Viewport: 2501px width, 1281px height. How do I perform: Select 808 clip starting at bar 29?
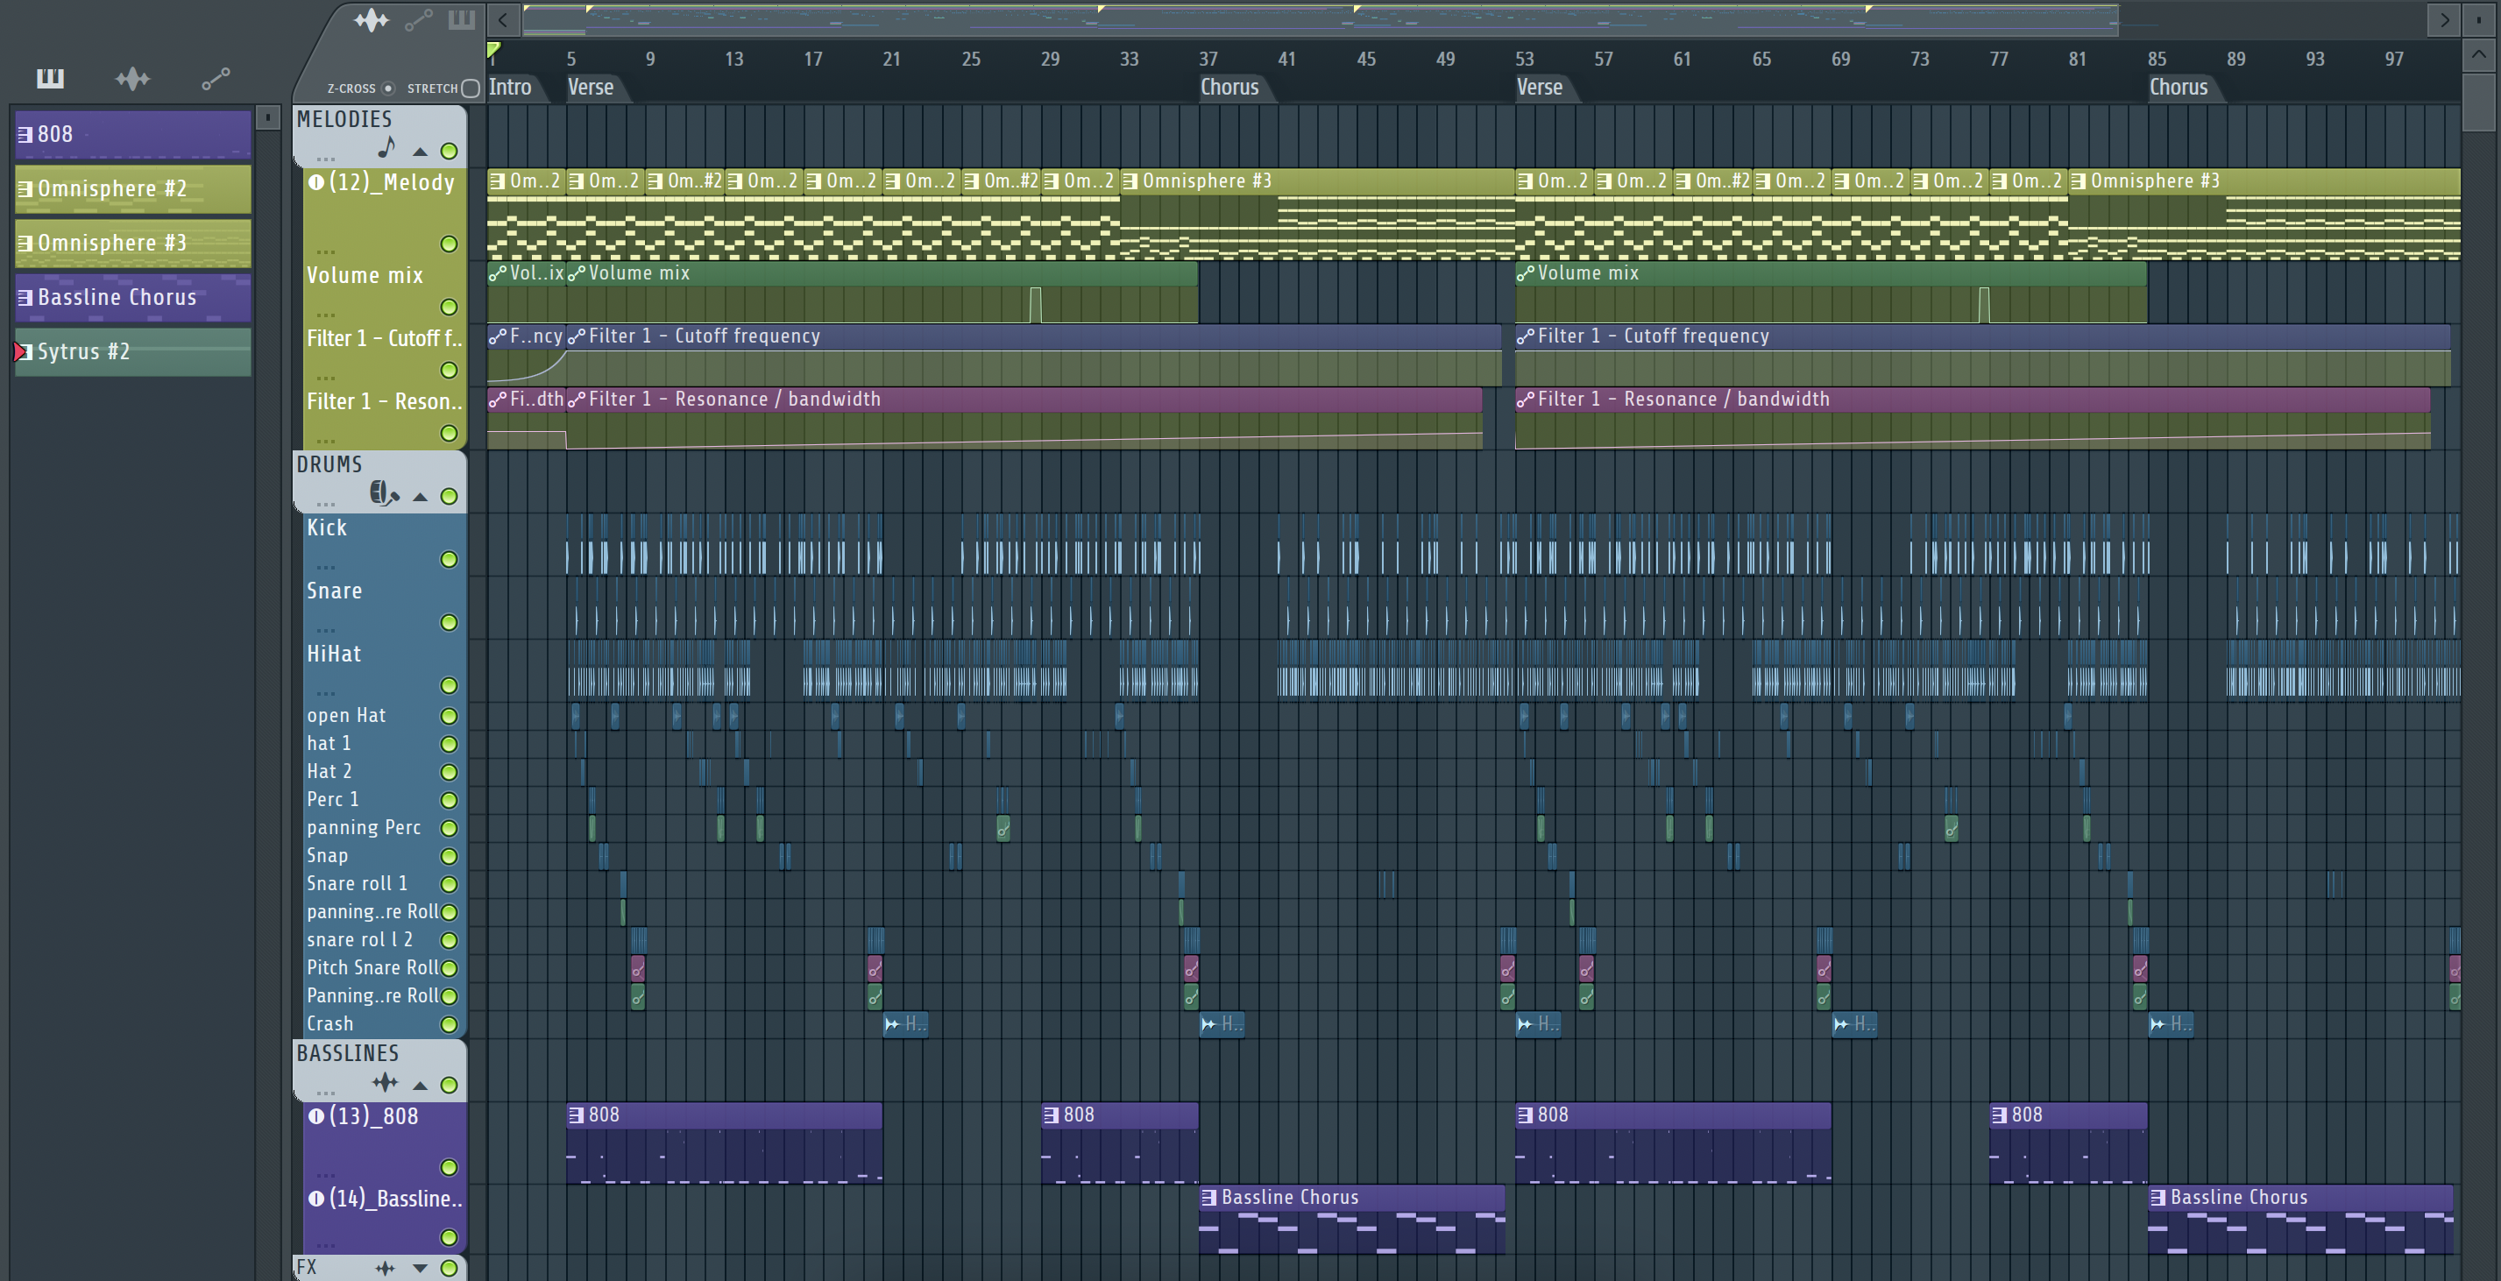(x=1119, y=1143)
